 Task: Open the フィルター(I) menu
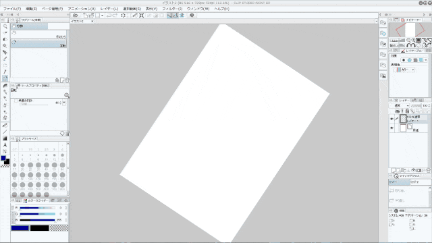click(172, 9)
